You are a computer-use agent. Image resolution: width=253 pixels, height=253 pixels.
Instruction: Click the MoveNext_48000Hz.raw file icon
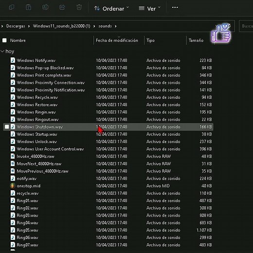(13, 163)
